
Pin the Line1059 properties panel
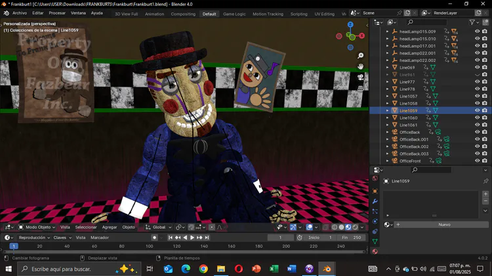(x=485, y=181)
